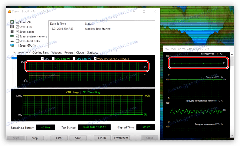Open CPUID from bottom buttons
Viewport: 240px width, 146px height.
pyautogui.click(x=102, y=138)
